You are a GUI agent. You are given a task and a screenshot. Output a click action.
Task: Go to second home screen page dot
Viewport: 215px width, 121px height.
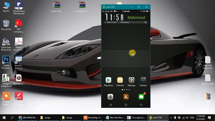(125, 90)
